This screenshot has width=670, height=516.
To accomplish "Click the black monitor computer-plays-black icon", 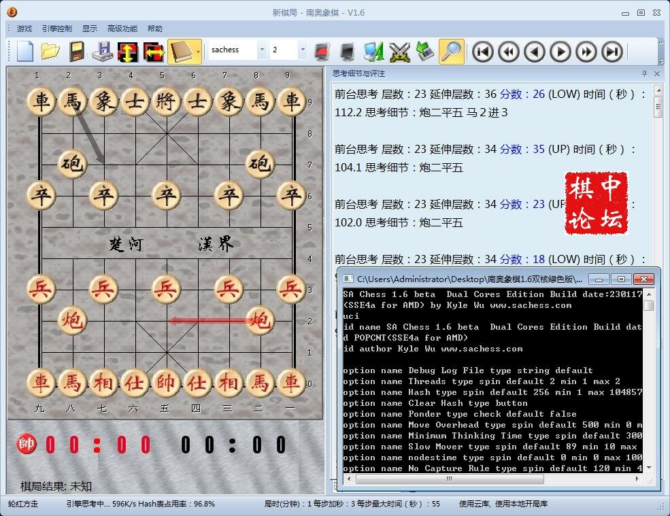I will pos(348,51).
